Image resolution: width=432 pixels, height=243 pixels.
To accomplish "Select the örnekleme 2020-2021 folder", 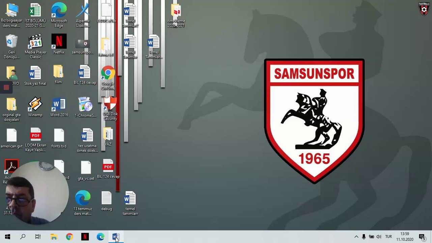I will [x=176, y=16].
